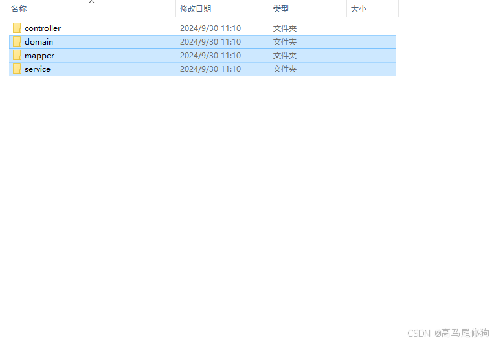Screen dimensions: 494x342
Task: Sort by the 修改日期 column header
Action: pyautogui.click(x=196, y=9)
